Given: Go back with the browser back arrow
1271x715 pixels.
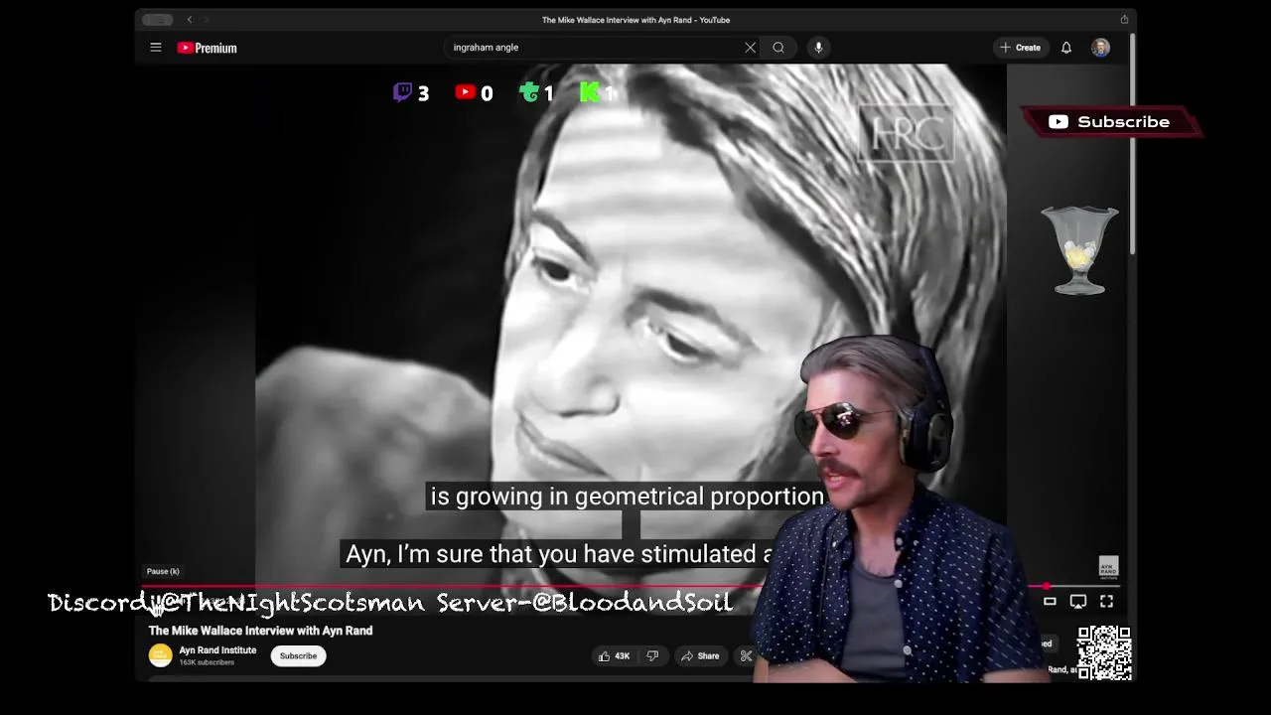Looking at the screenshot, I should pos(190,20).
